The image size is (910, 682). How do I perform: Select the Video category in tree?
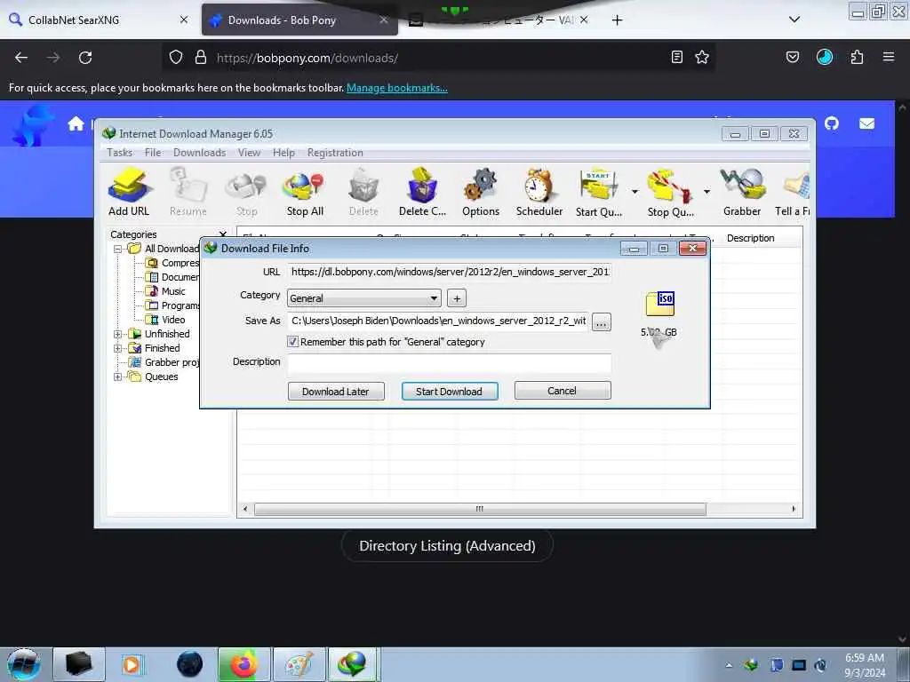(x=166, y=320)
